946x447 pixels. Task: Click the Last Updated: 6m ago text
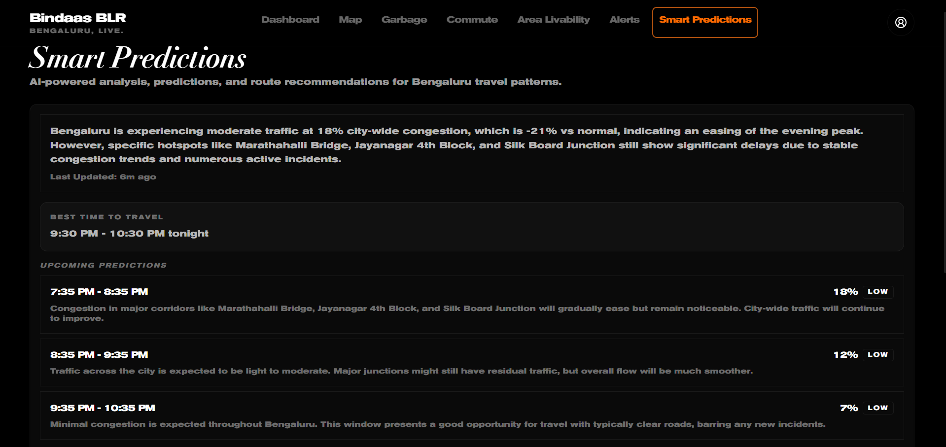103,177
